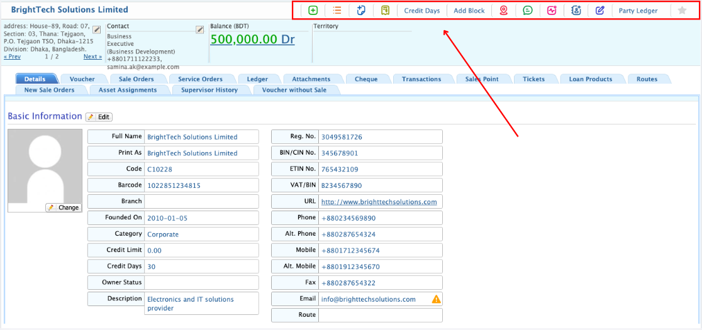Open the Party Ledger
The height and width of the screenshot is (330, 702).
[x=638, y=11]
